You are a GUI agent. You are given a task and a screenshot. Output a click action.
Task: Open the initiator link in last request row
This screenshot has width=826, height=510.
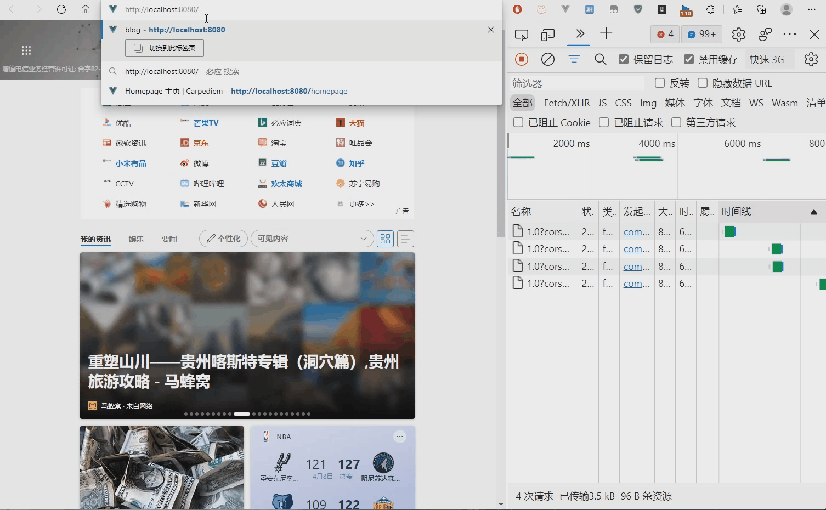pos(636,284)
